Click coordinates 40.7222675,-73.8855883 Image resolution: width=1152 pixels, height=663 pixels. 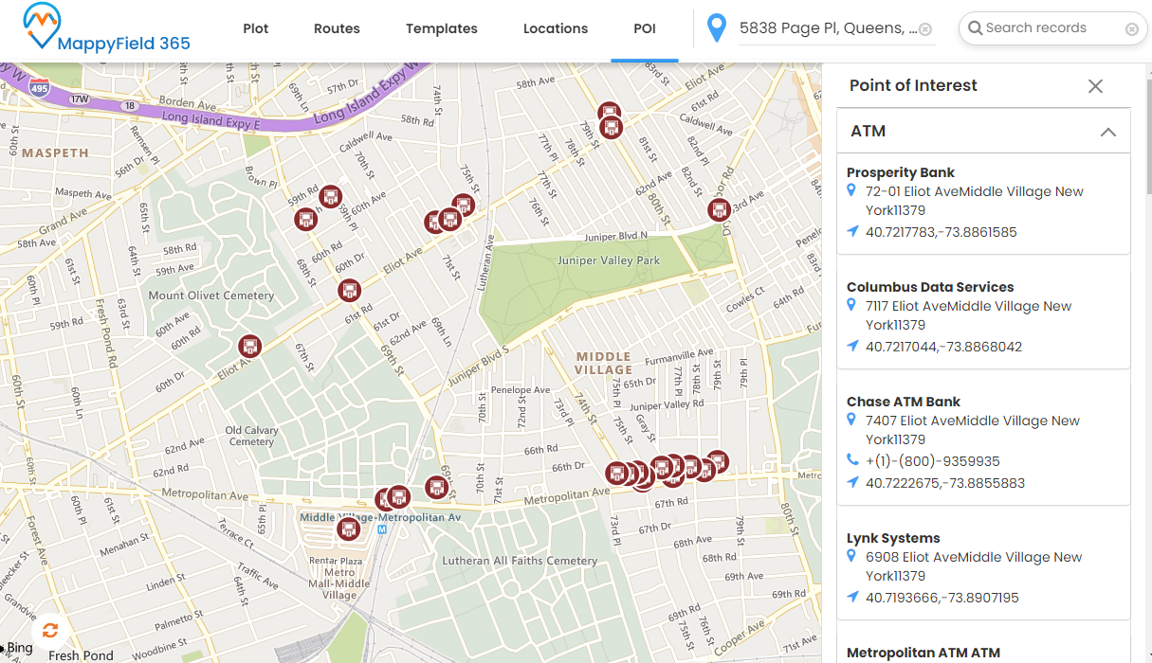pos(945,483)
